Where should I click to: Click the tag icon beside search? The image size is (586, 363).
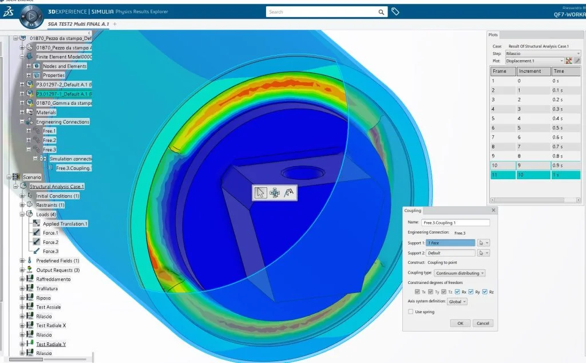[x=395, y=11]
